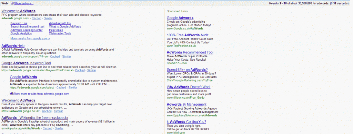The height and width of the screenshot is (134, 353).
Task: Open Search-based keyword tool sitelink
Action: pos(28,27)
